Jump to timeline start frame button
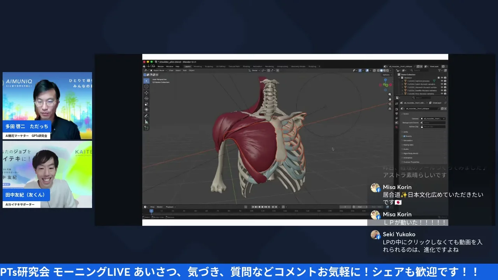The height and width of the screenshot is (280, 498). tap(253, 207)
